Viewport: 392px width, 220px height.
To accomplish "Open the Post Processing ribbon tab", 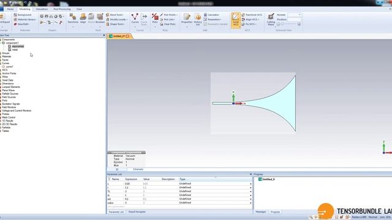I will pos(62,9).
